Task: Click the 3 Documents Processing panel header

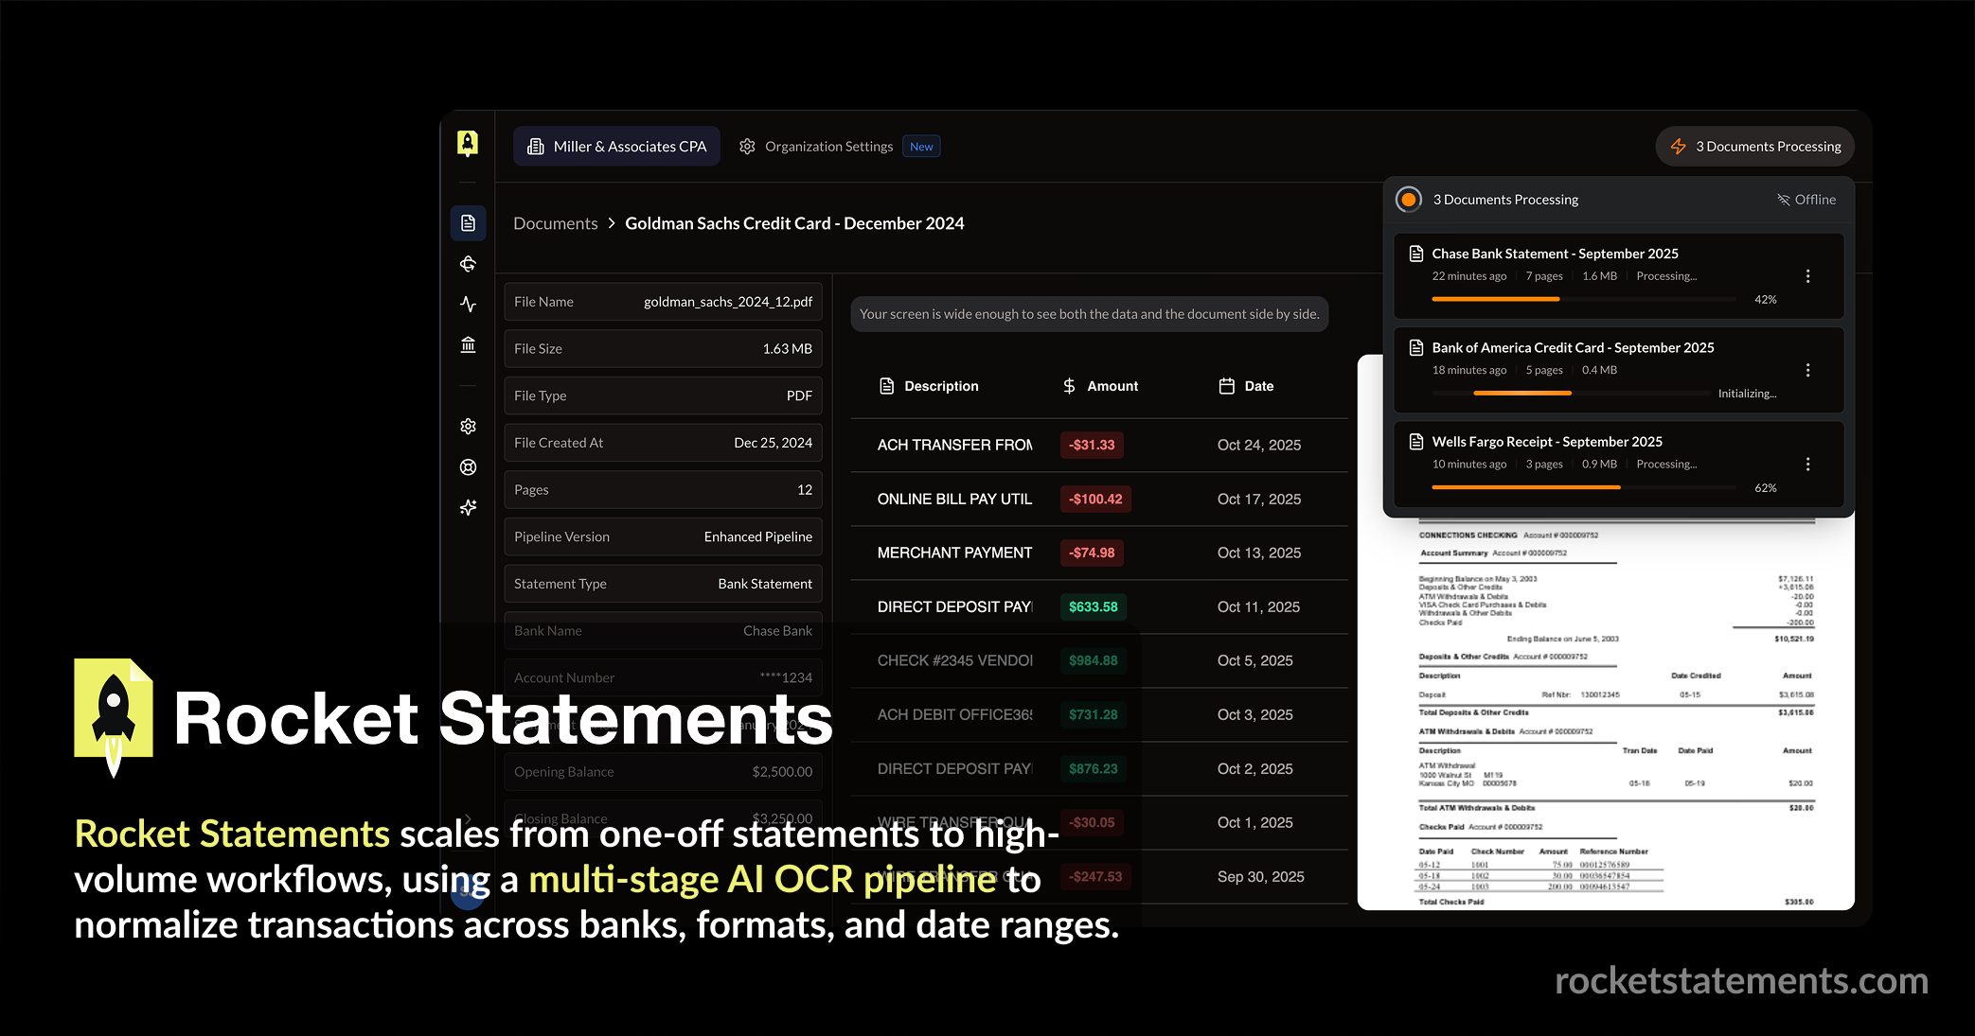Action: point(1617,200)
